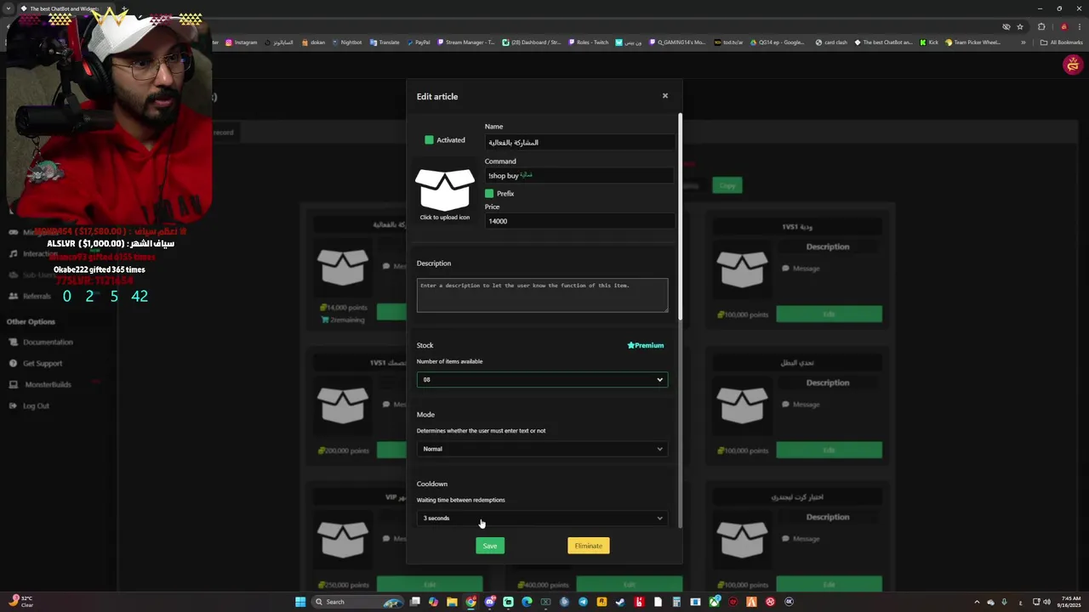Open Microsoft Edge from the taskbar
Screen dimensions: 1089x612
click(527, 602)
